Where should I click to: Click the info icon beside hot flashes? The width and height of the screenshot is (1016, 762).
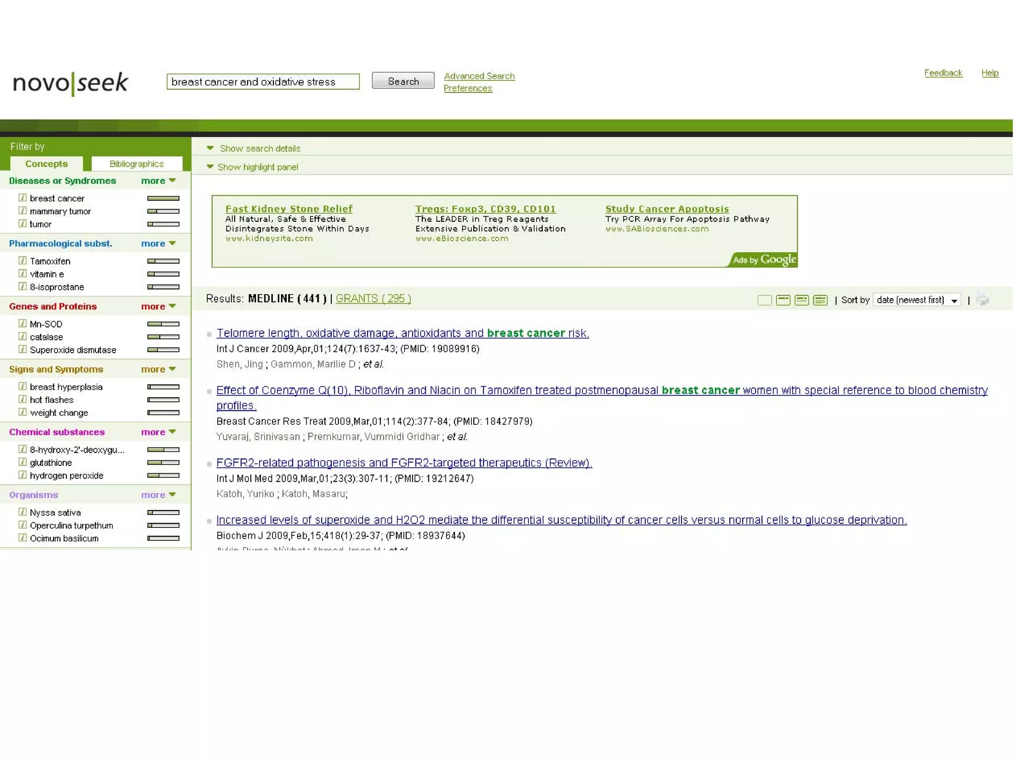[x=22, y=399]
